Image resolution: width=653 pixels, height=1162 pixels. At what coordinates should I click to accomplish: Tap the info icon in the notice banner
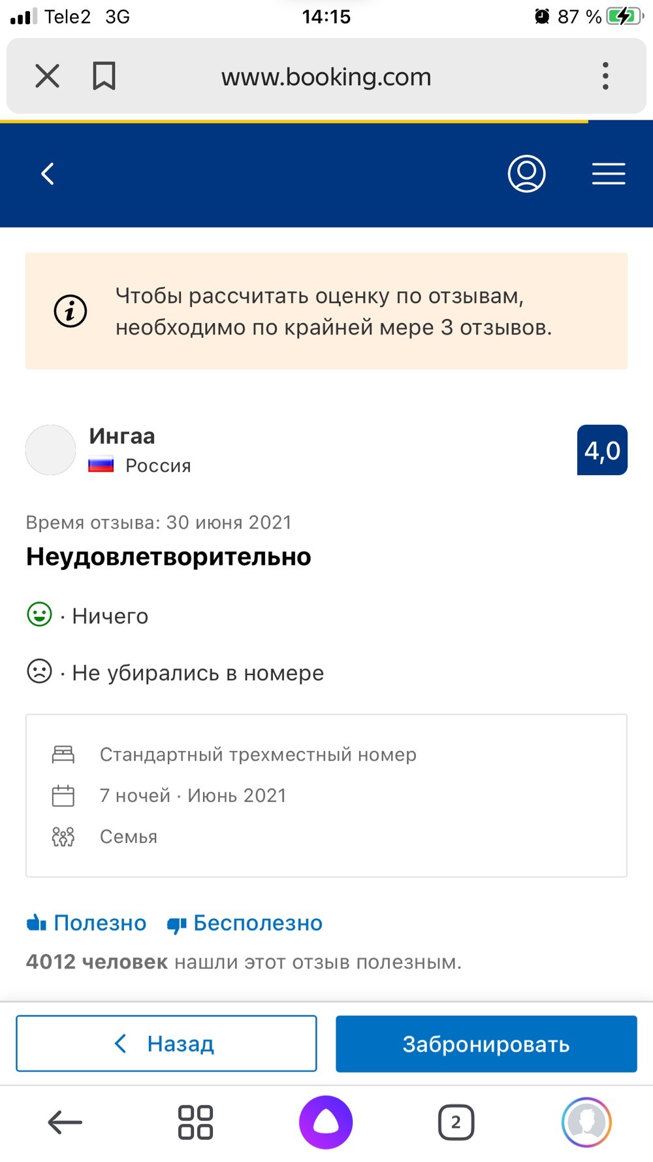[x=71, y=311]
